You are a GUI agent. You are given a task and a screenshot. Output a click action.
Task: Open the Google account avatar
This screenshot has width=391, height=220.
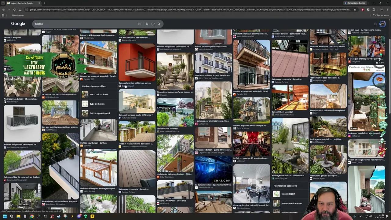point(382,24)
